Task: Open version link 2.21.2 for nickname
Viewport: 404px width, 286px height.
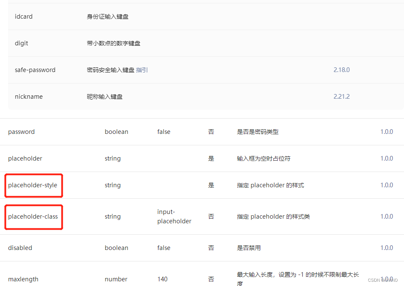Action: [341, 96]
